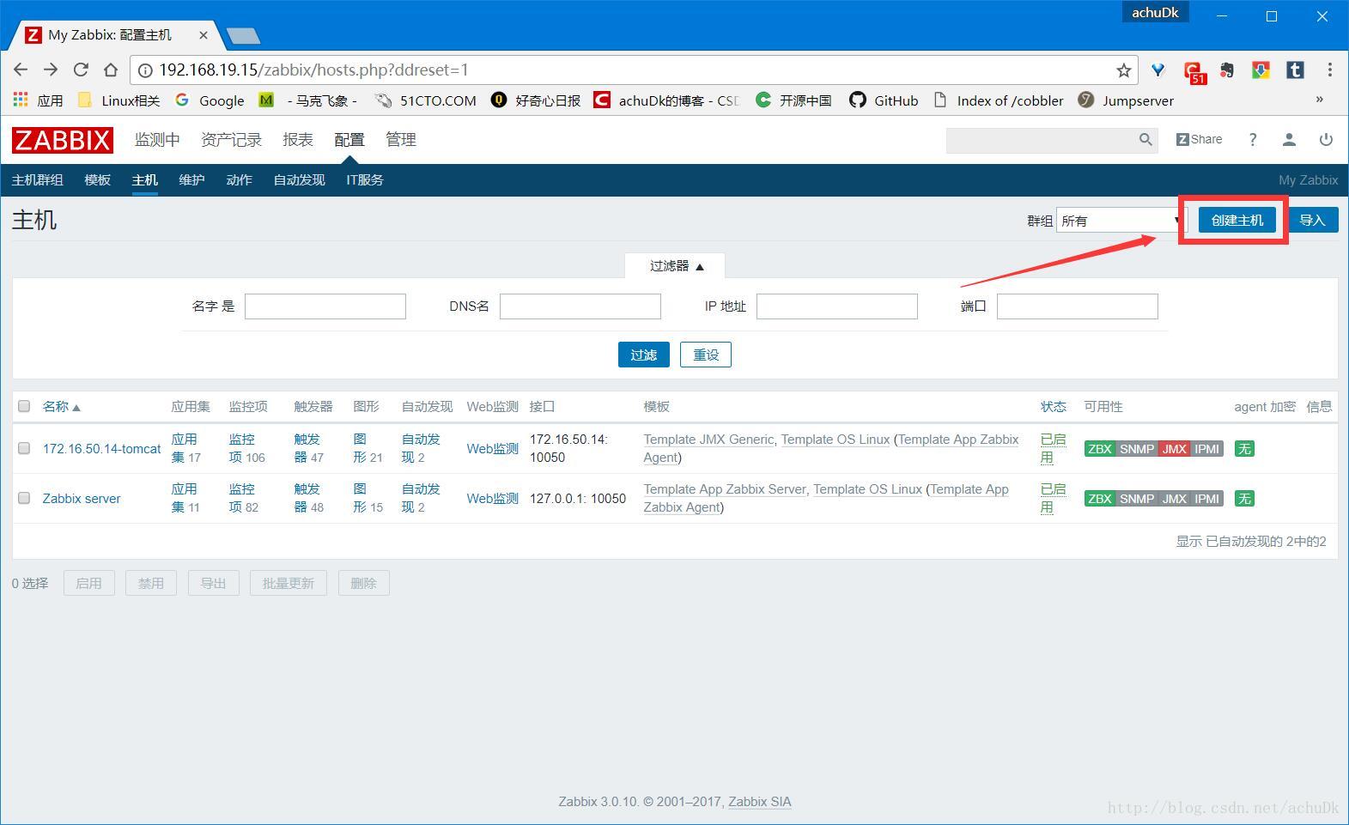This screenshot has width=1349, height=825.
Task: Open Template JMX Generic link
Action: click(708, 439)
